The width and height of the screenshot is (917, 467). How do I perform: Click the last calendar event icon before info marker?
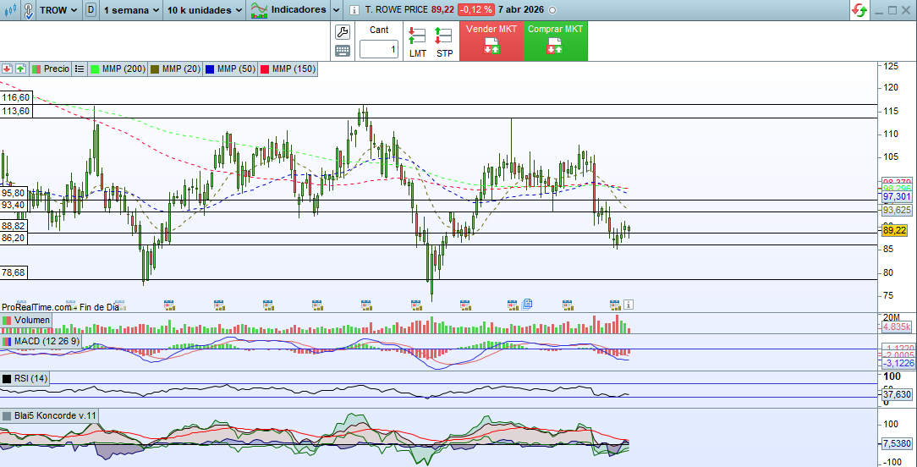click(615, 305)
